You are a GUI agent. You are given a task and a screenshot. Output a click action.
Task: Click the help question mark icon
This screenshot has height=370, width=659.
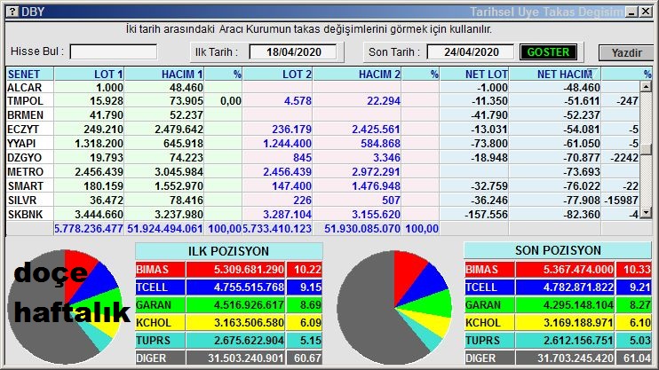[12, 12]
